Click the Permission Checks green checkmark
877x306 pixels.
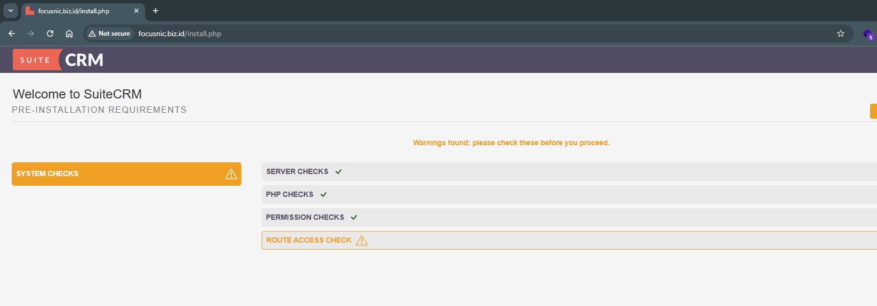pos(354,218)
